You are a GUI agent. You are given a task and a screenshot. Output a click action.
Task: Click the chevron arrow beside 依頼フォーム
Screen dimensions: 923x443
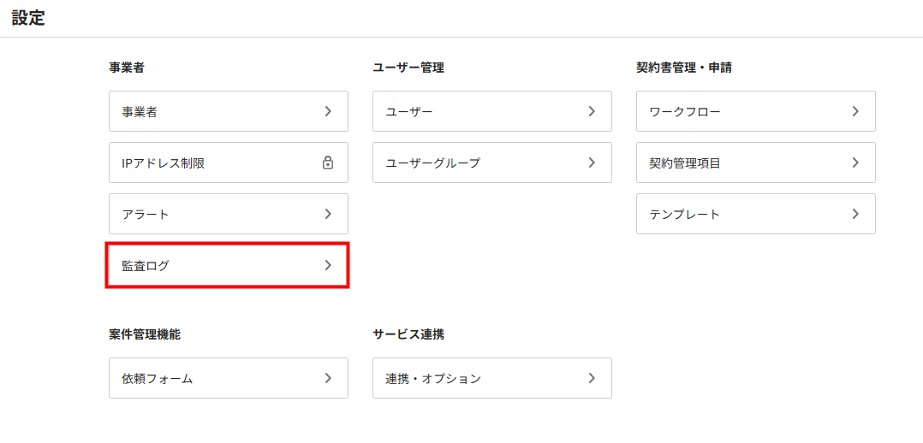click(328, 378)
